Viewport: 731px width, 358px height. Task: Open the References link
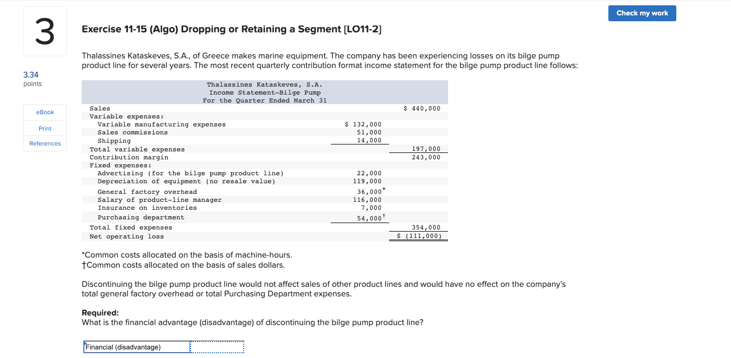coord(45,143)
